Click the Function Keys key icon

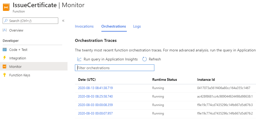[x=5, y=75]
